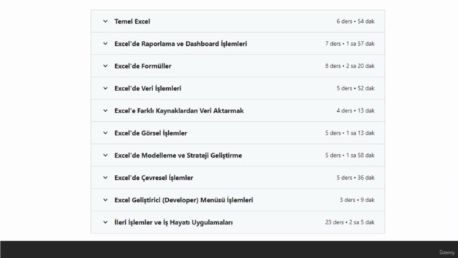Expand Excel'e Farklı Kaynaklardan Veri Aktarmak chevron

(x=105, y=110)
